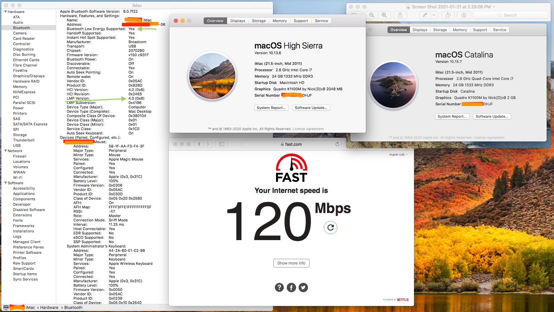Image resolution: width=554 pixels, height=312 pixels.
Task: Select Card Reader in the sidebar
Action: (24, 38)
